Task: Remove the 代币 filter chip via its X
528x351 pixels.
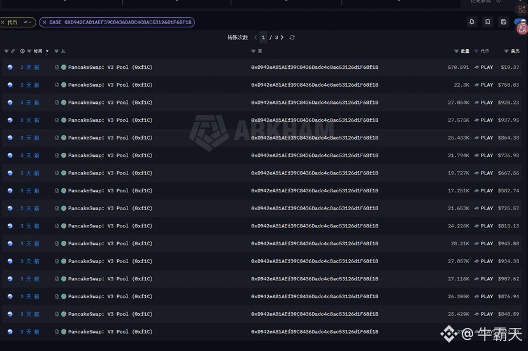Action: (3, 22)
